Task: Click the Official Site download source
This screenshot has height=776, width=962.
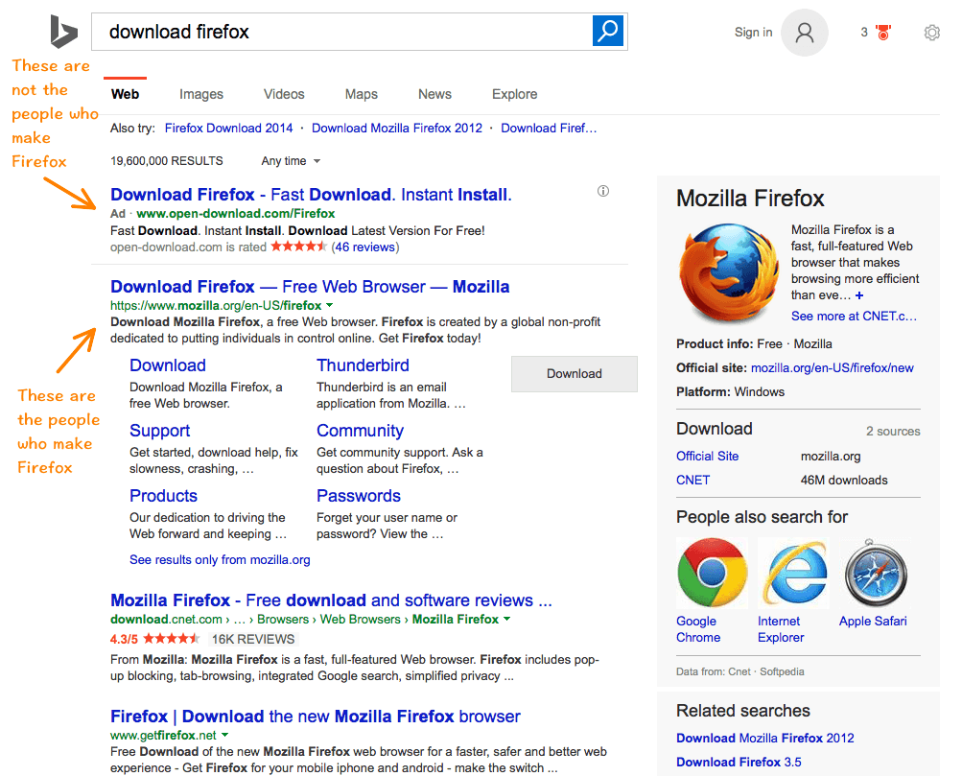Action: 708,456
